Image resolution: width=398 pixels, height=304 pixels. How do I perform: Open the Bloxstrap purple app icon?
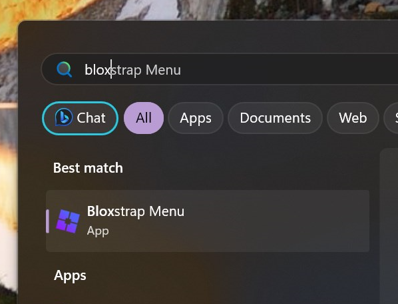coord(68,221)
